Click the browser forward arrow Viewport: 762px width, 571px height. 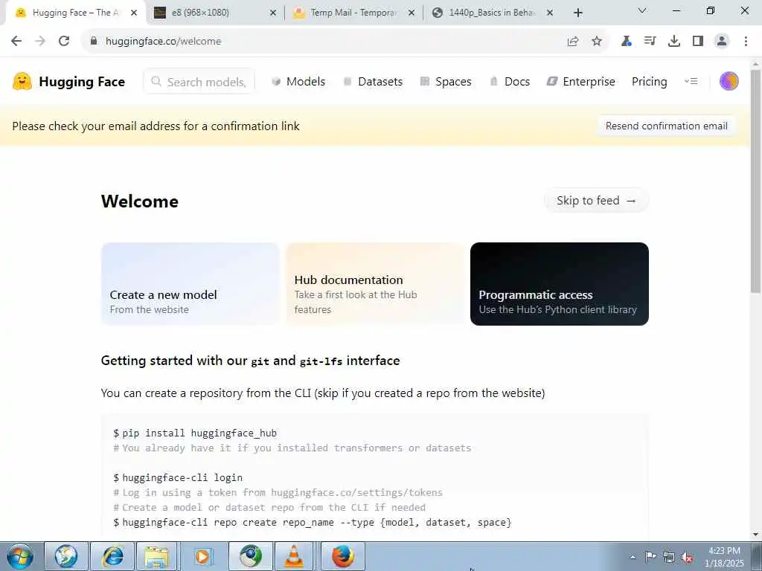tap(40, 42)
